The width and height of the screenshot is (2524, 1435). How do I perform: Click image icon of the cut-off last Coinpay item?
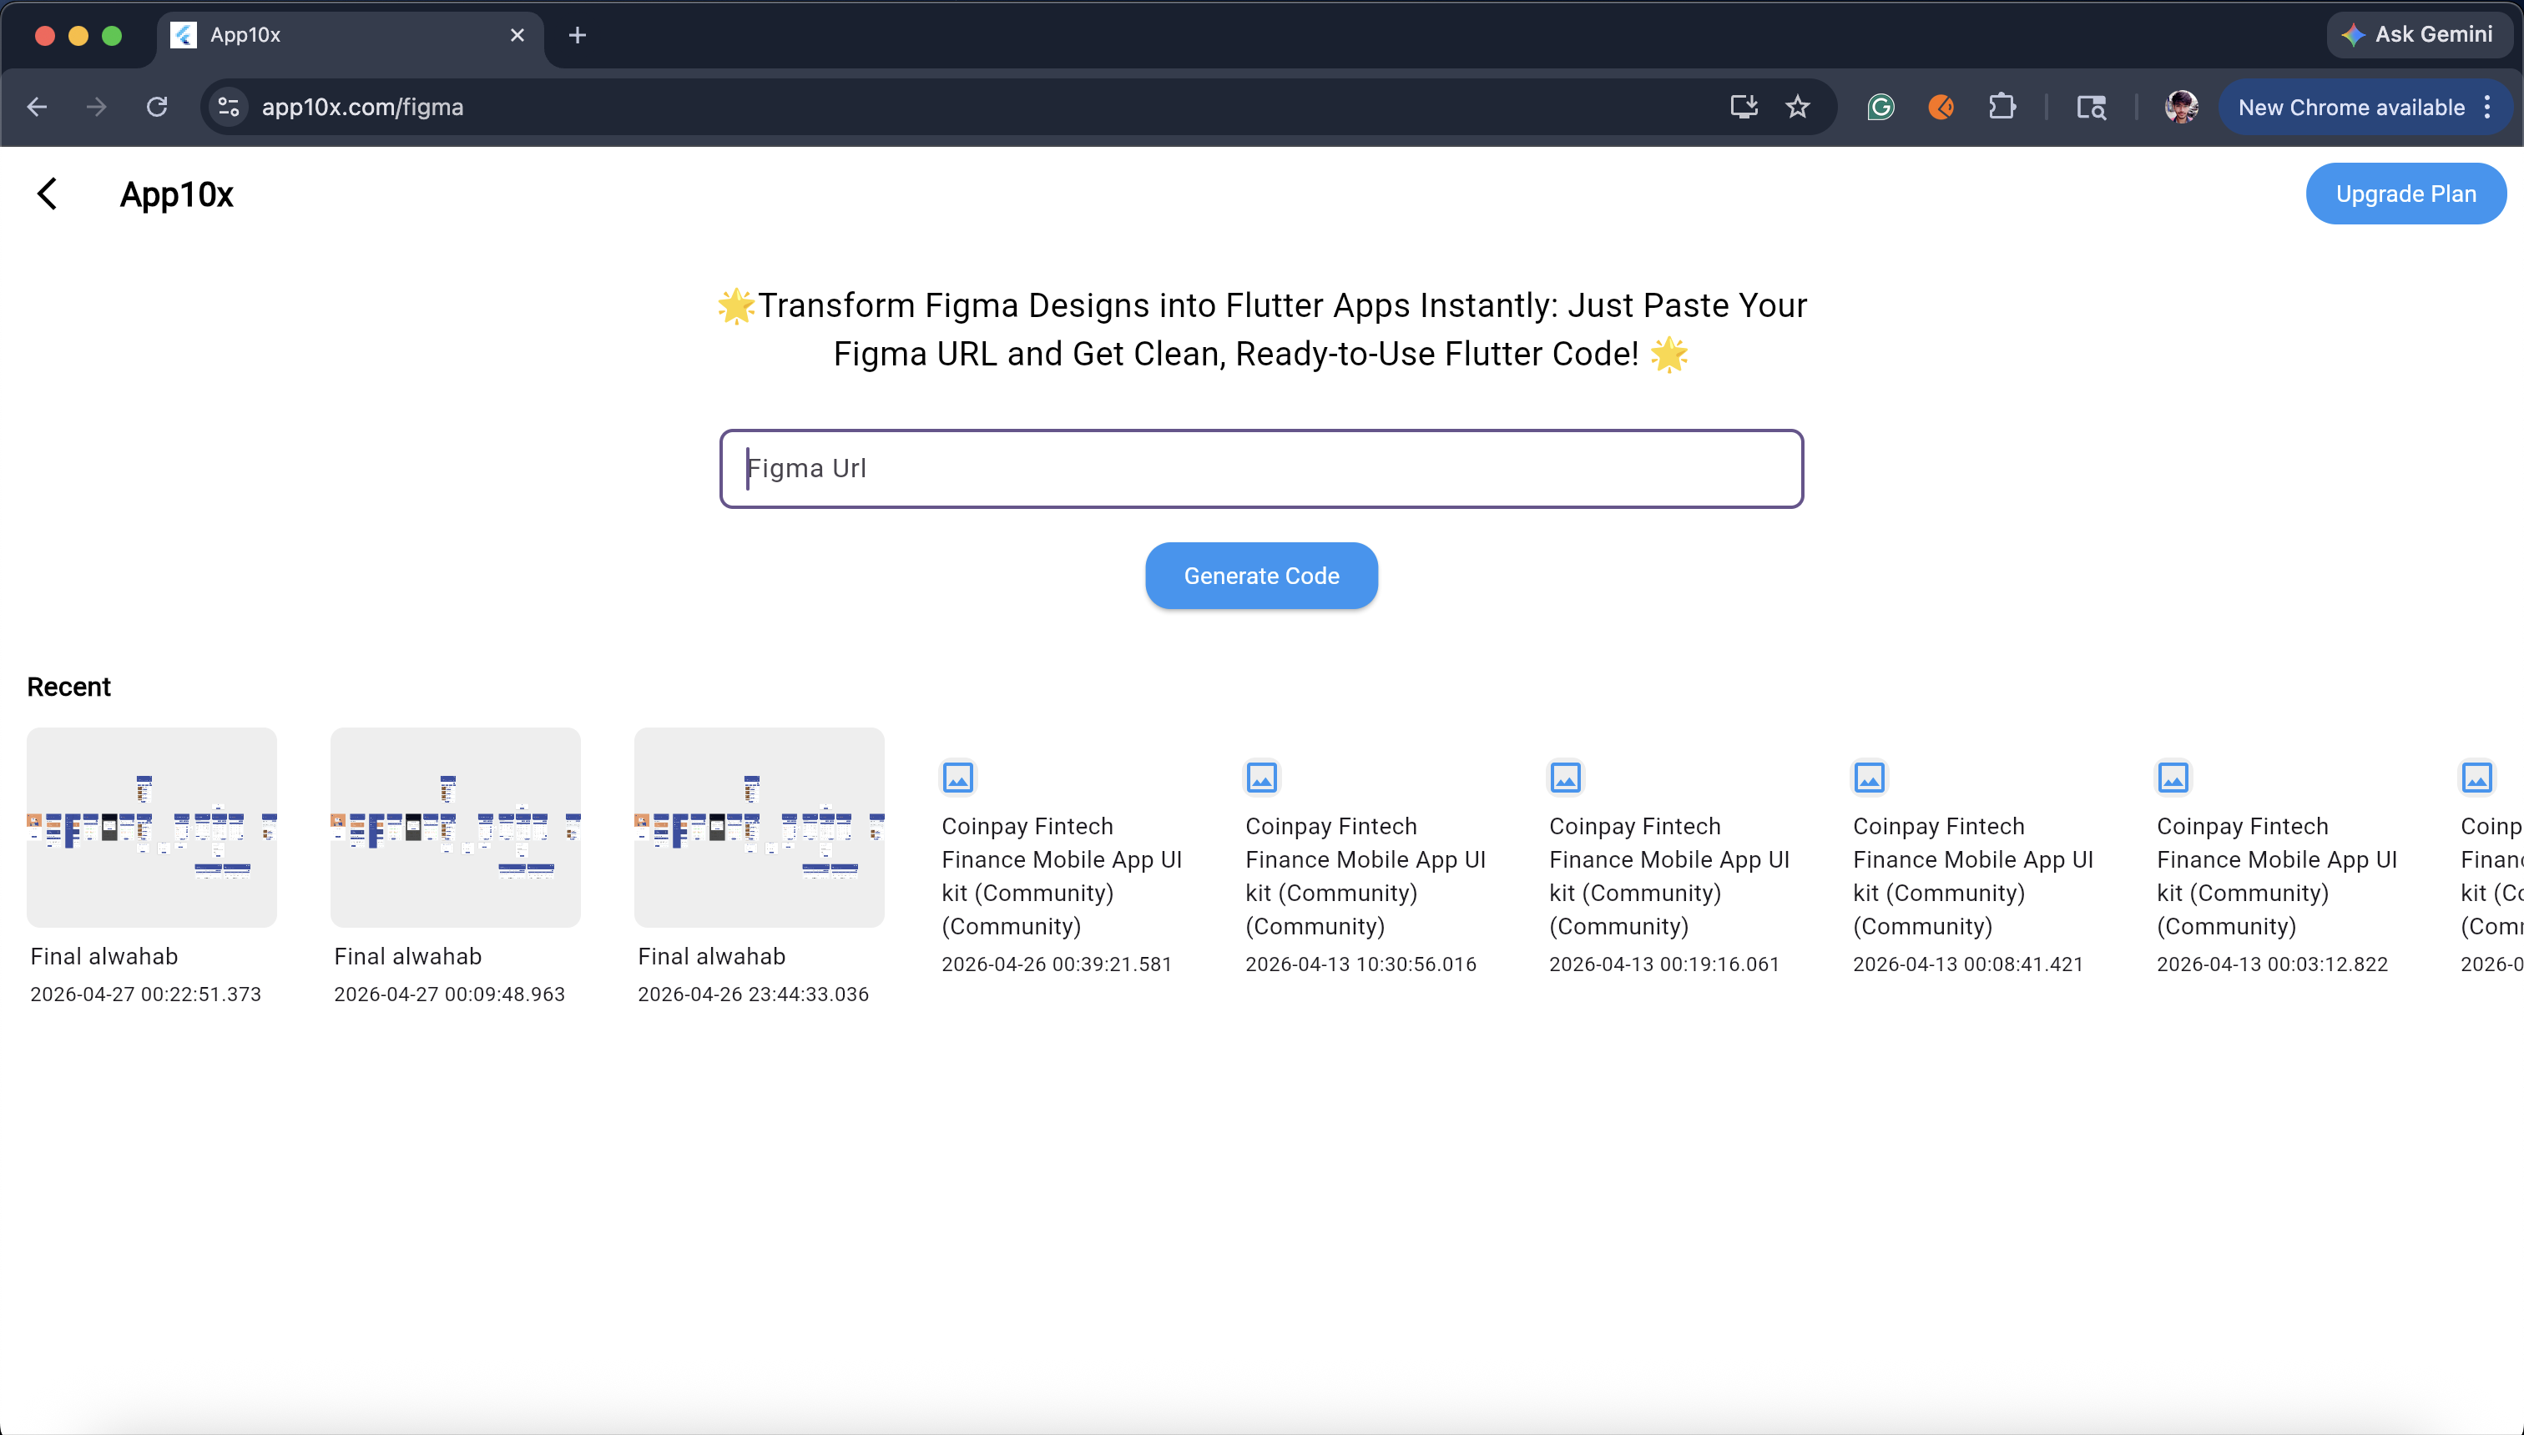[x=2476, y=778]
